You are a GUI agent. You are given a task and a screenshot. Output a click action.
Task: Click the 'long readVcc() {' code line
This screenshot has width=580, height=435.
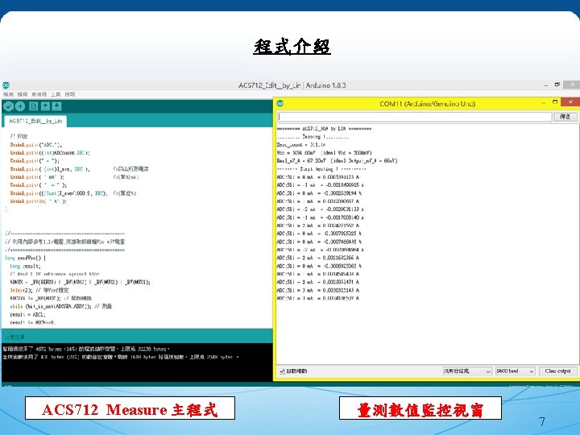[26, 258]
